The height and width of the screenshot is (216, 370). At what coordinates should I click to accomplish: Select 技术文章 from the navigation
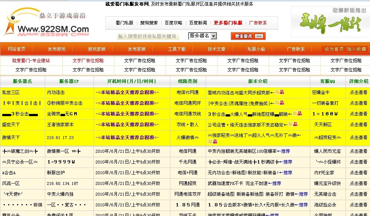216,49
